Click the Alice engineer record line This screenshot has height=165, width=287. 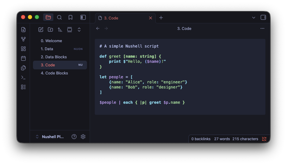click(148, 82)
